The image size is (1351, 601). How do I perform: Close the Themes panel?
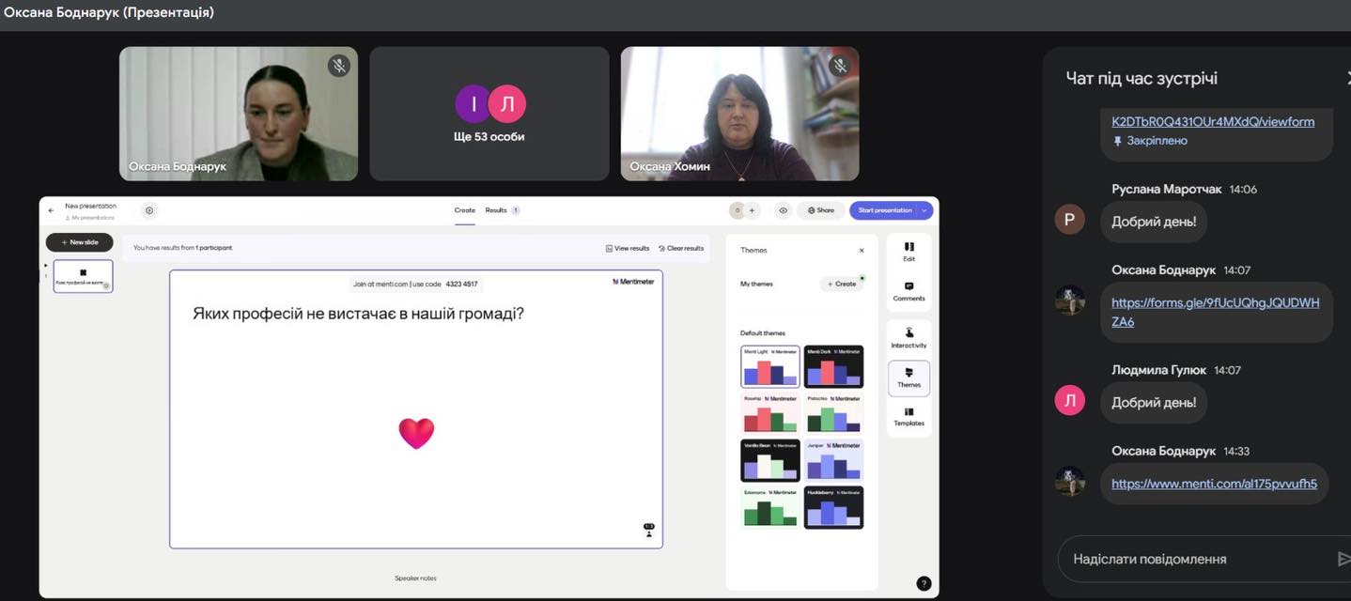click(x=862, y=251)
